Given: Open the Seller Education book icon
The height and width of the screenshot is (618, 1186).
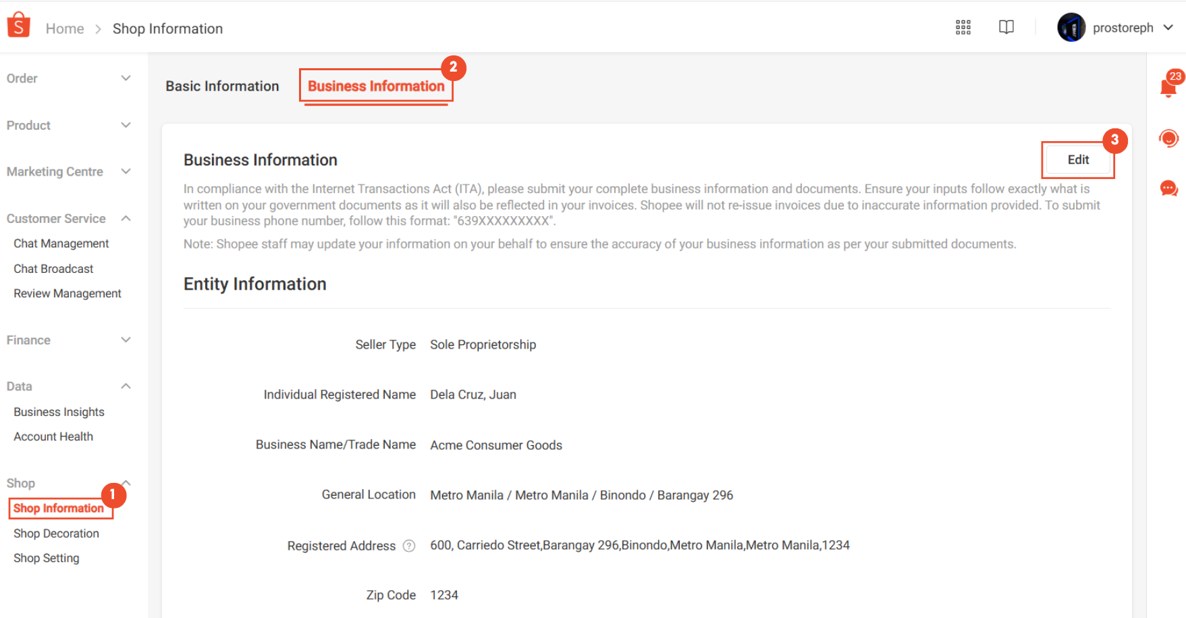Looking at the screenshot, I should point(1006,28).
